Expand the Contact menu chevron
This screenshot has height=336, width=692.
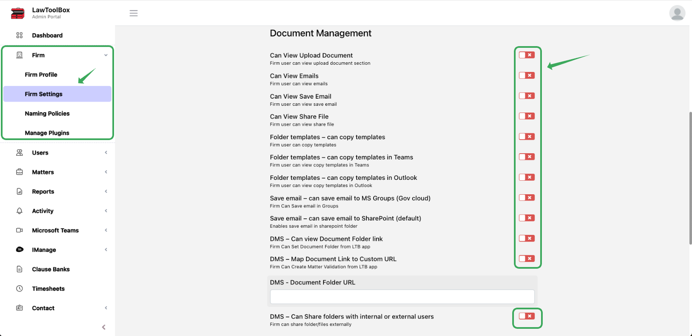(106, 308)
